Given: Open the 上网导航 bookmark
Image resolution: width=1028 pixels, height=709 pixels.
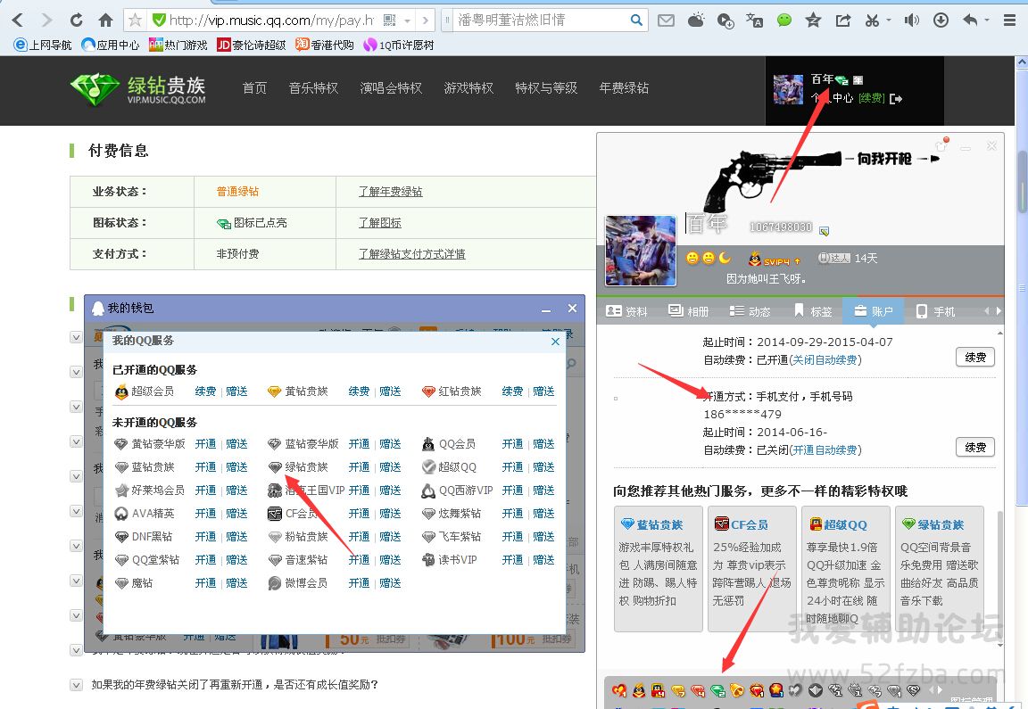Looking at the screenshot, I should click(43, 45).
